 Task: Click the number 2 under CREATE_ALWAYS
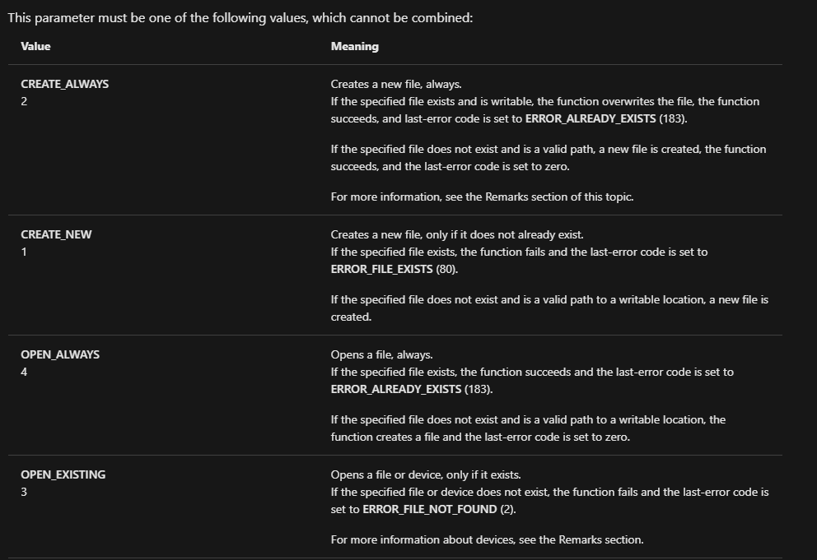pyautogui.click(x=24, y=101)
